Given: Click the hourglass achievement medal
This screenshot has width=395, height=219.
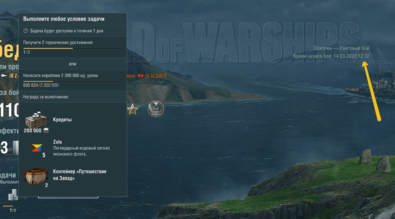Looking at the screenshot, I should pyautogui.click(x=156, y=109).
